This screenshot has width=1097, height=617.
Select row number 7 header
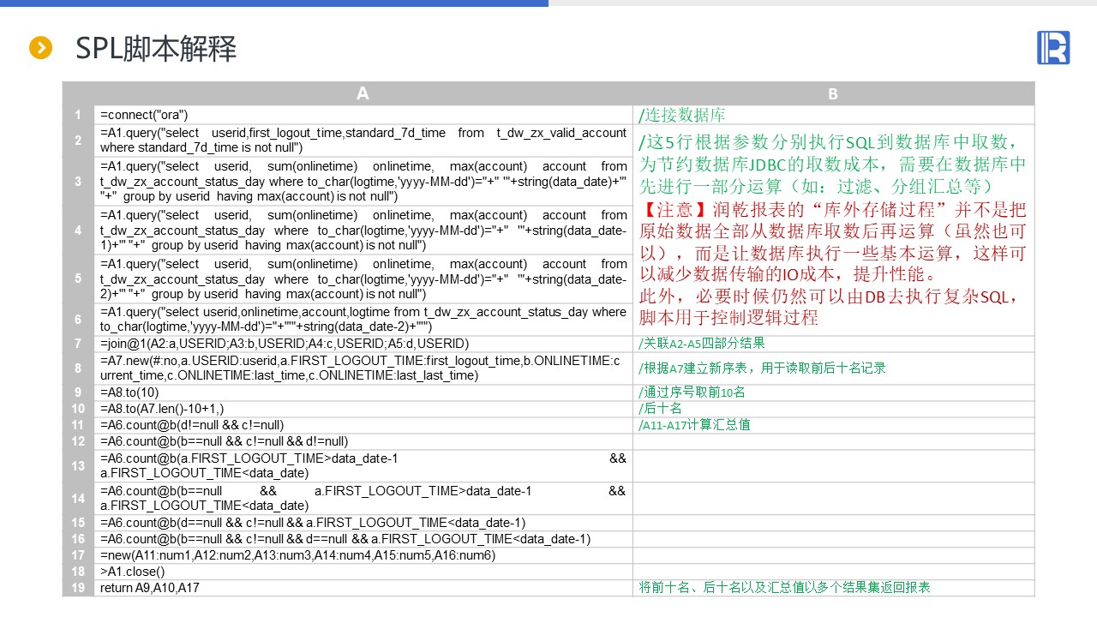78,344
